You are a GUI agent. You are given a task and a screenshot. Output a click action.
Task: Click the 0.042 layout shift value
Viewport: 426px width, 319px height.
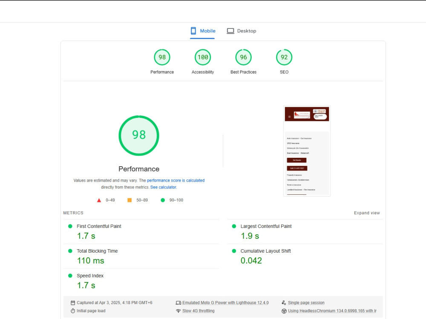(251, 261)
